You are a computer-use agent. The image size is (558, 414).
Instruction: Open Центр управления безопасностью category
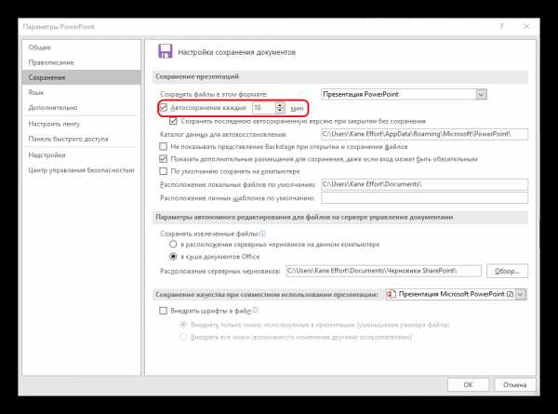[x=81, y=170]
